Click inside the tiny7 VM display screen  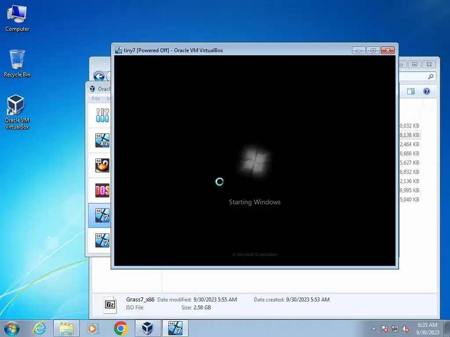(254, 161)
